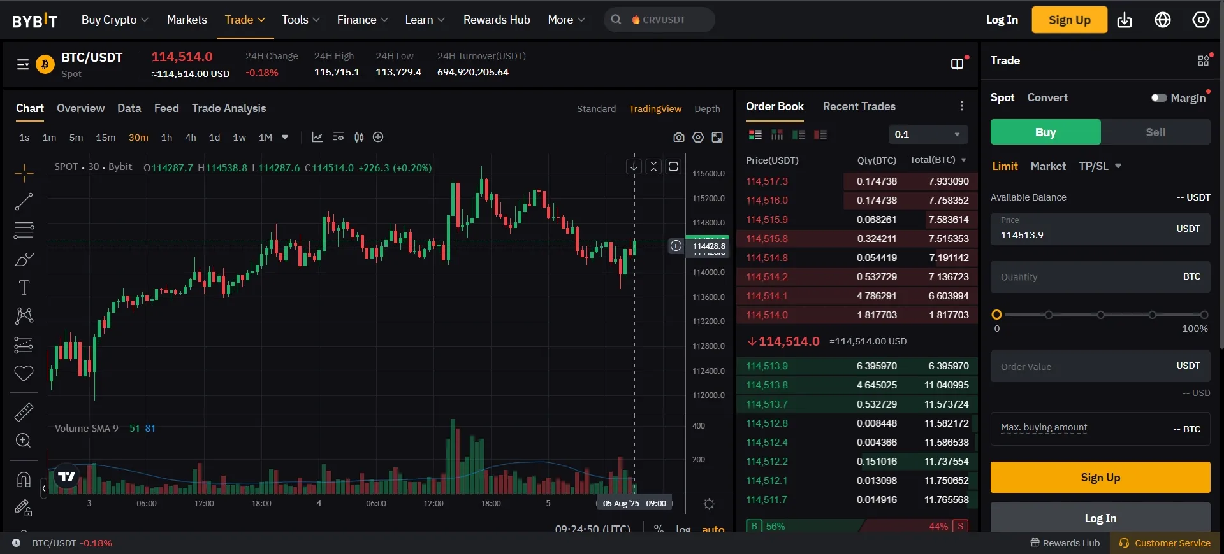
Task: Expand the Tools dropdown
Action: [301, 20]
